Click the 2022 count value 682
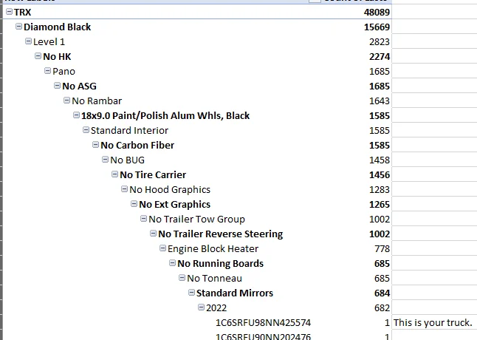 (382, 307)
